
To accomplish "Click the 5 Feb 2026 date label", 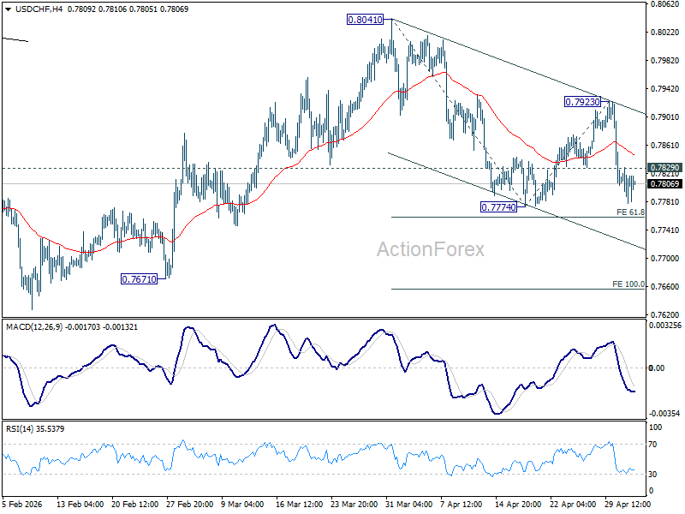I will point(22,504).
